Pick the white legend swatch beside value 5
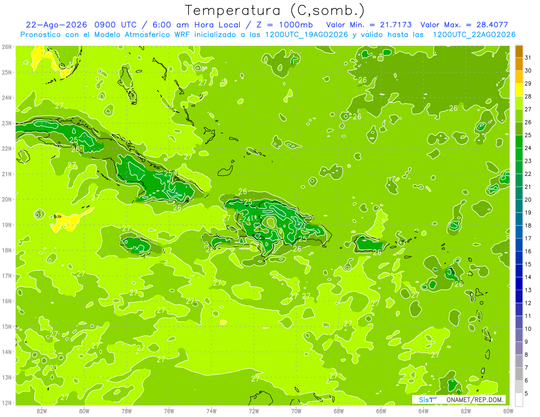540x417 pixels. (x=519, y=399)
